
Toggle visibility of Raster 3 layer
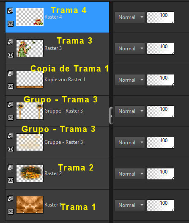[11, 55]
